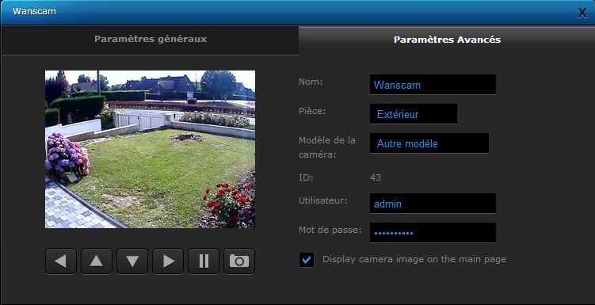Click the Mot de passe: label
Screen dimensions: 595x305
pos(330,230)
